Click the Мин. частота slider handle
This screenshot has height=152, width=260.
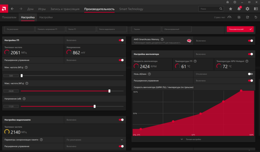[22, 76]
